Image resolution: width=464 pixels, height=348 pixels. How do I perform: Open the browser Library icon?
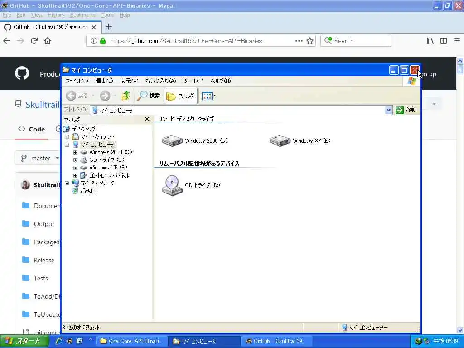430,41
